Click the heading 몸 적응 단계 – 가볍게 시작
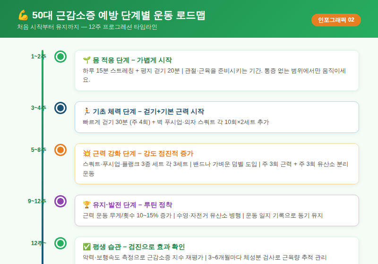The width and height of the screenshot is (378, 264). (132, 60)
